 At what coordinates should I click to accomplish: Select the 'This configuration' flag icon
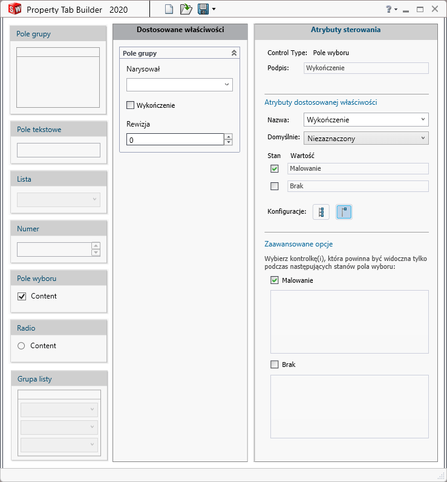(344, 212)
